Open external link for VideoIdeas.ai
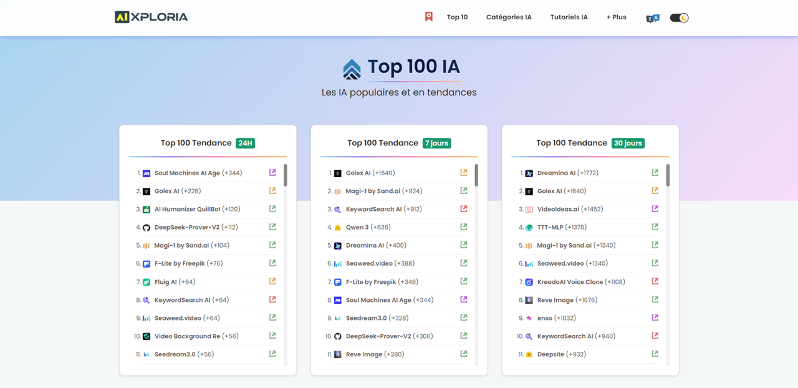The image size is (798, 388). tap(655, 209)
